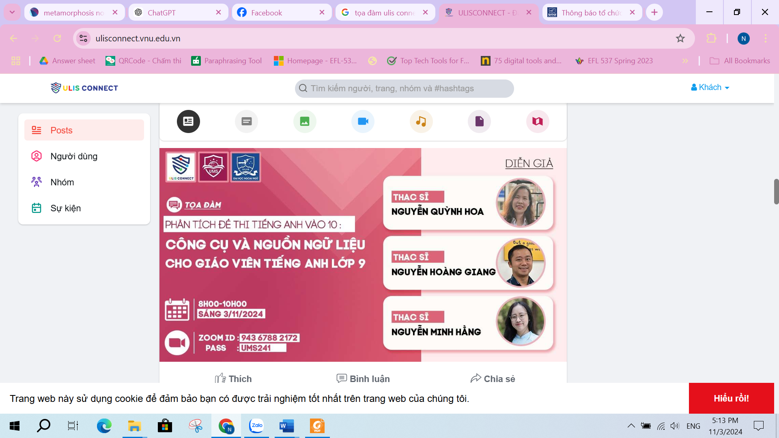
Task: Open Foxit PDF app from taskbar
Action: (317, 426)
